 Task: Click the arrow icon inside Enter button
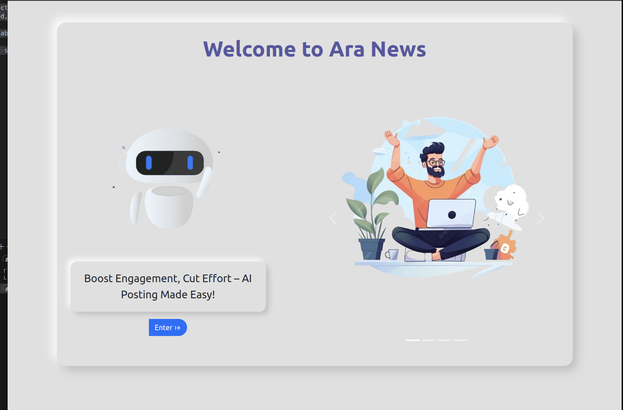tap(178, 328)
